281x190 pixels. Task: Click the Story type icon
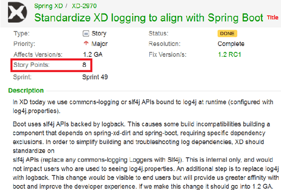pyautogui.click(x=86, y=33)
